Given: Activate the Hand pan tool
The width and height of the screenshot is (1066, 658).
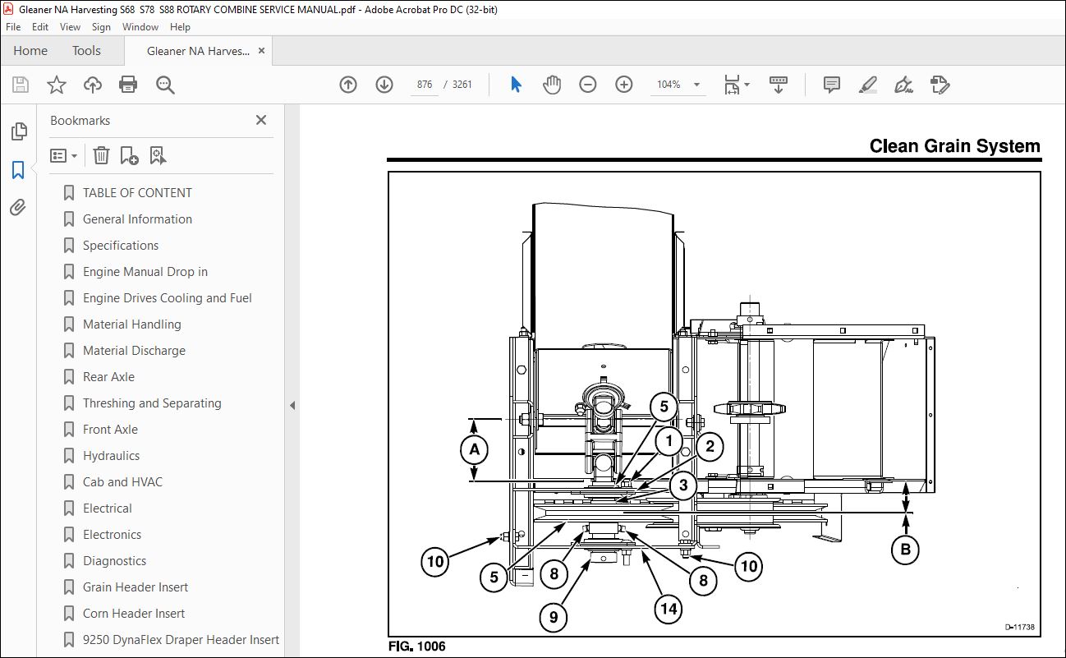Looking at the screenshot, I should click(552, 85).
